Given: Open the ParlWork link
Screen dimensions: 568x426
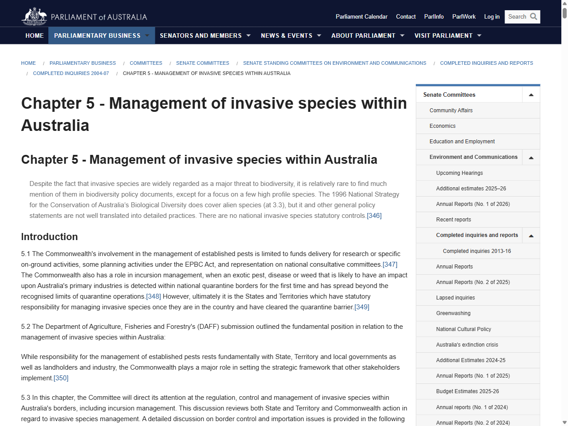Looking at the screenshot, I should (464, 17).
